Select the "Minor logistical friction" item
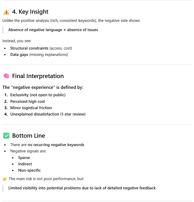 31,108
